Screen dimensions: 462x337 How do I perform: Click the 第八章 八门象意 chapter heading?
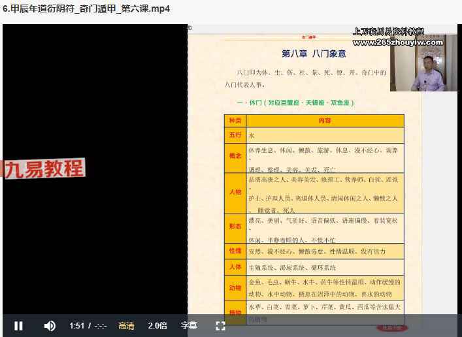(x=314, y=54)
